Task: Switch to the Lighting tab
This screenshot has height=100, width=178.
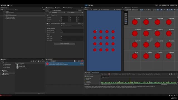Action: 58,8
